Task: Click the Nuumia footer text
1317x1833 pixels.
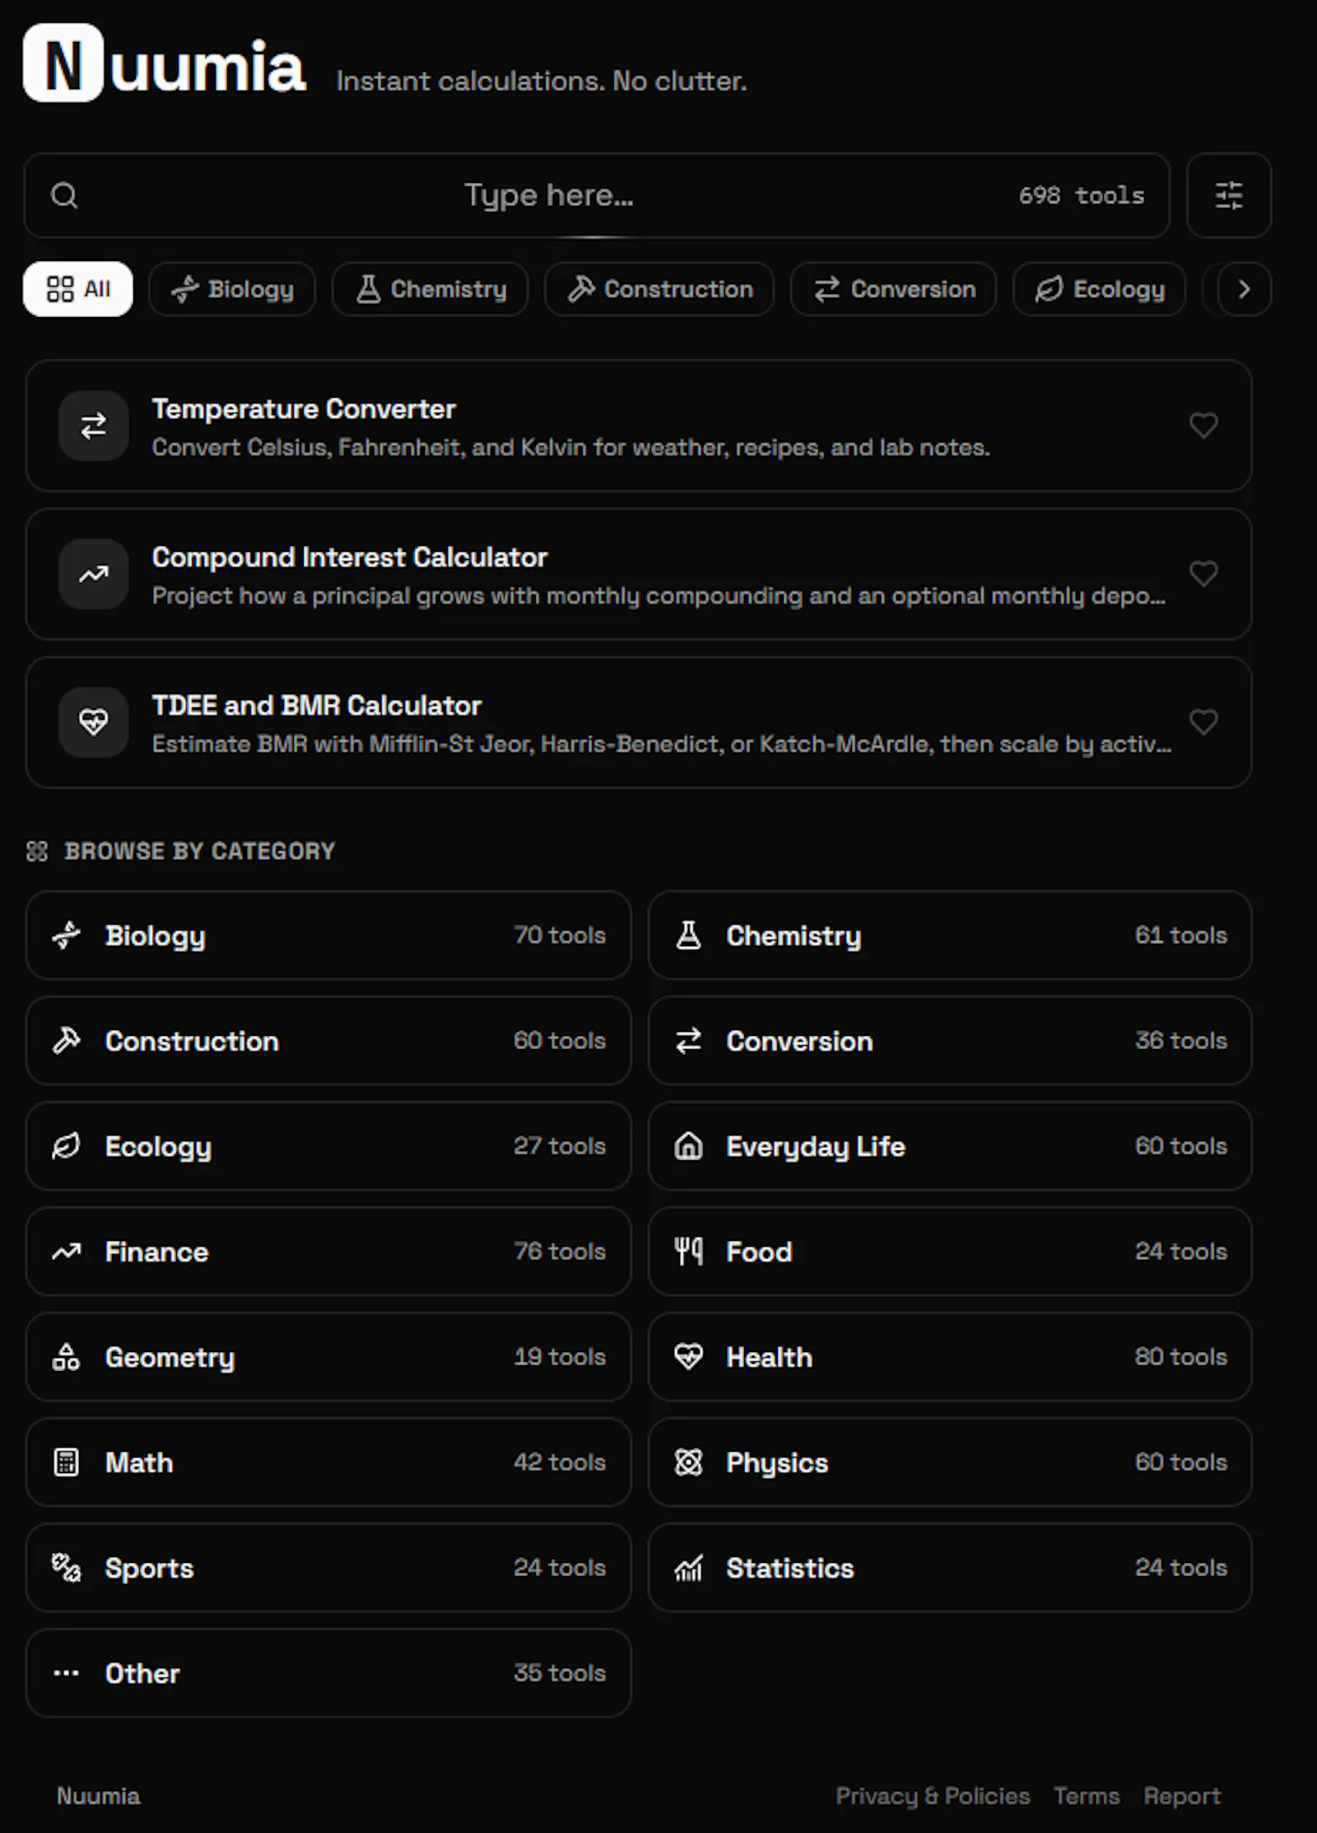Action: (x=98, y=1796)
